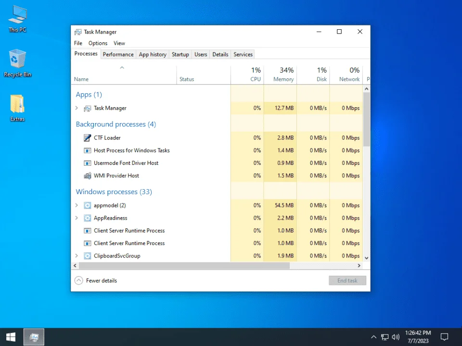The width and height of the screenshot is (462, 346).
Task: Select the first Client Server Runtime Process row
Action: click(217, 231)
